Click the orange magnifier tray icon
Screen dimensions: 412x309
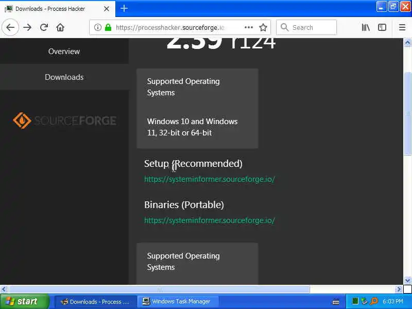[374, 301]
